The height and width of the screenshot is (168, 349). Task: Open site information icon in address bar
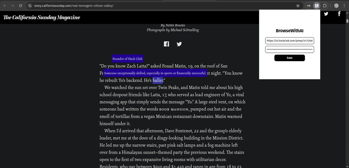[30, 6]
